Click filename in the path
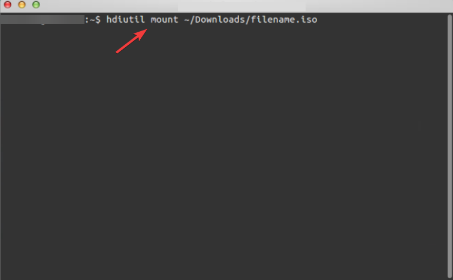This screenshot has height=280, width=453. coord(273,19)
